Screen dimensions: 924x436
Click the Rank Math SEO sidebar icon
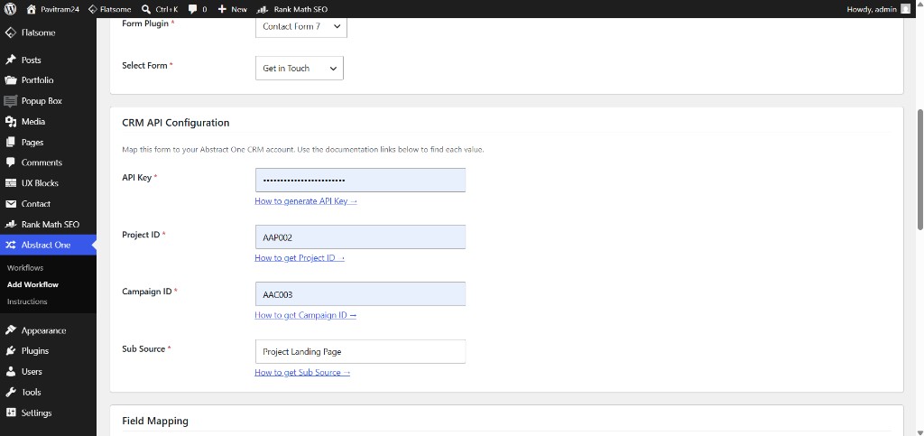pyautogui.click(x=11, y=225)
